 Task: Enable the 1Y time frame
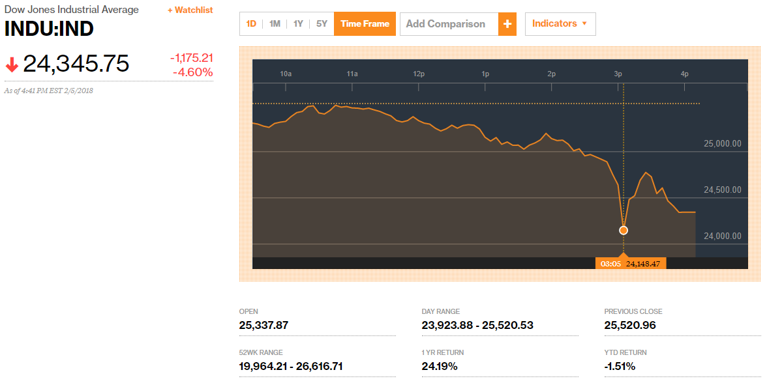point(297,23)
